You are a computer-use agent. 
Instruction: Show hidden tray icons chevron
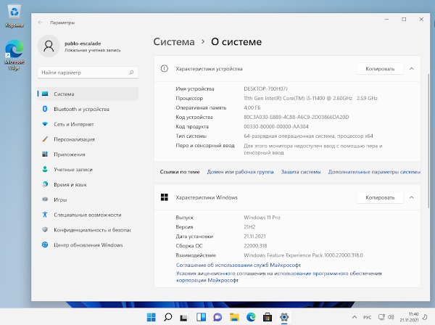tap(355, 317)
